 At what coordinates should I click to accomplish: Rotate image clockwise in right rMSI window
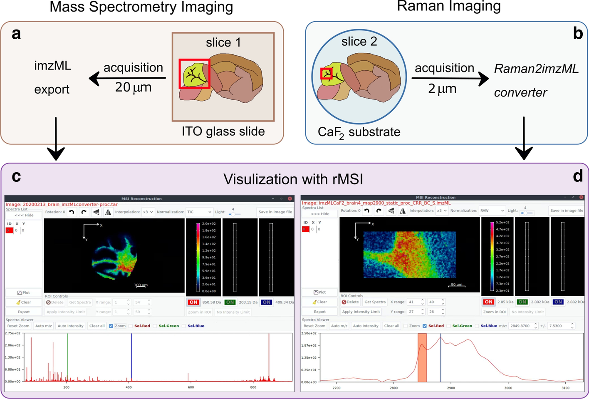[379, 211]
